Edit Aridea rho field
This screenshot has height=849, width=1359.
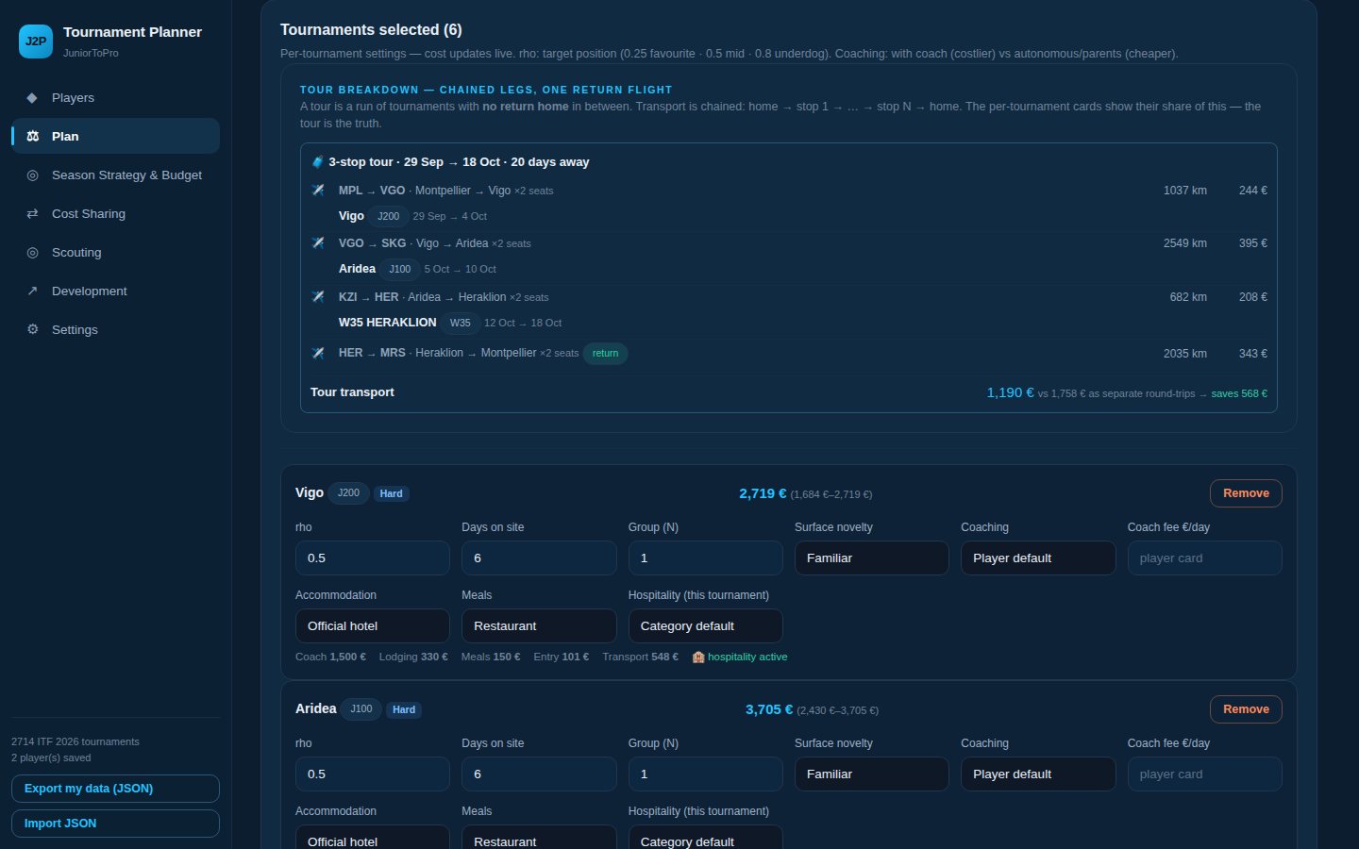pos(372,774)
